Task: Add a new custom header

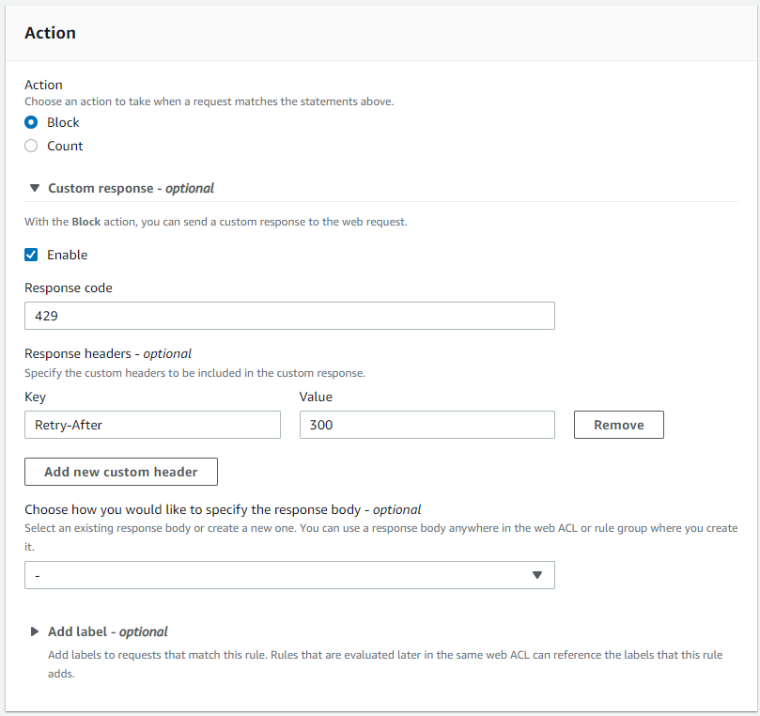Action: [120, 471]
